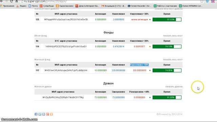217x122 pixels.
Task: Click the Google Plus share icon in footer
Action: (47, 114)
